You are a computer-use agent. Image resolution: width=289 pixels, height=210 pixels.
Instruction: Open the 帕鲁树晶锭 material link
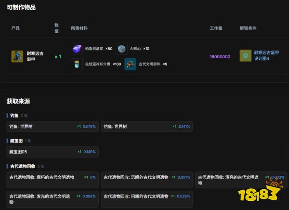[x=94, y=49]
